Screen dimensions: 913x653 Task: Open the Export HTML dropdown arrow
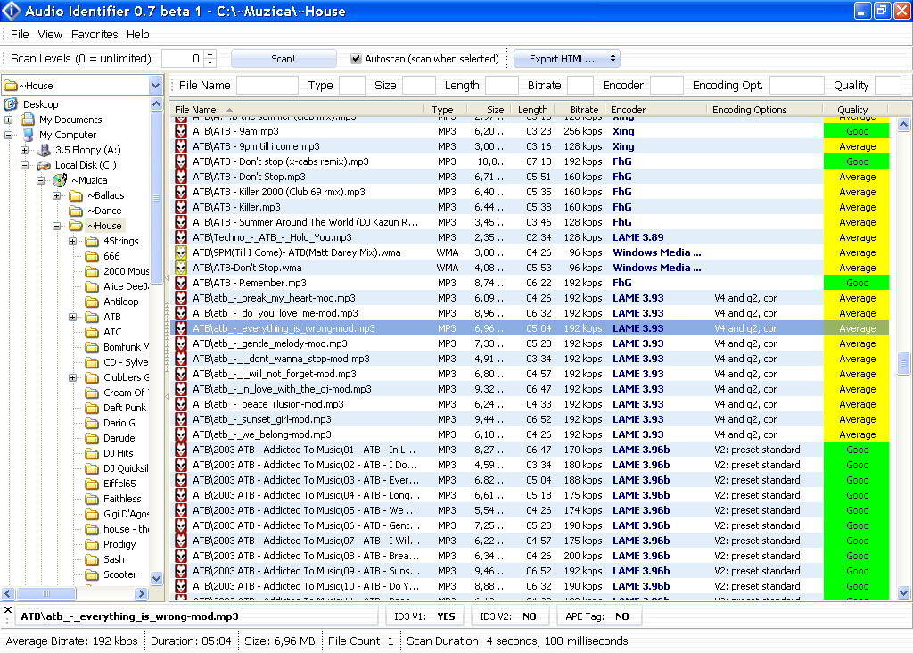613,59
